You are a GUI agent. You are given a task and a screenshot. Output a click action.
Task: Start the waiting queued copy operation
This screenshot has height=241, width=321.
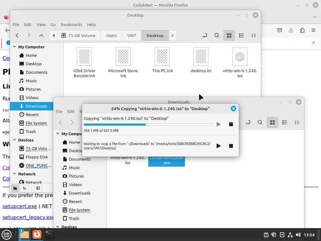(x=218, y=146)
